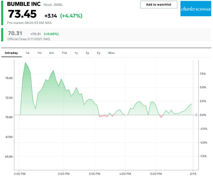
Task: Click the Pre-market 08:05:53 AM NAS label
Action: [x=29, y=23]
